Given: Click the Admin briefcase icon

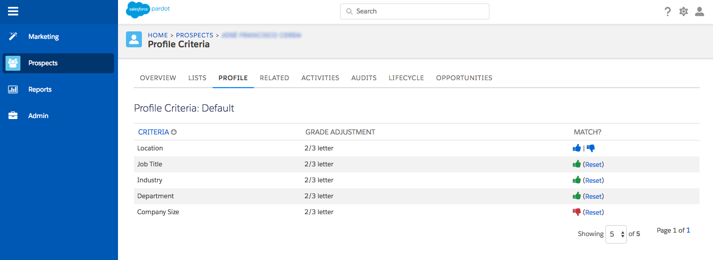Looking at the screenshot, I should pyautogui.click(x=13, y=116).
